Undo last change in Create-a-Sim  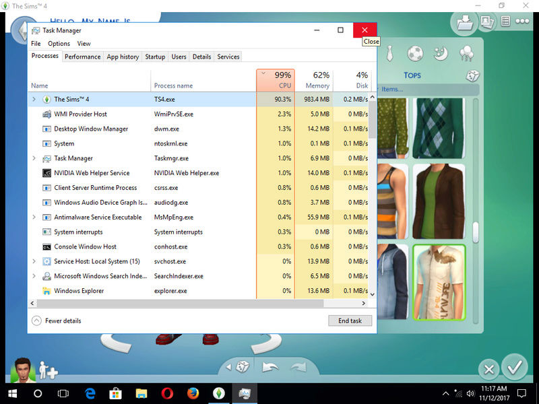pos(270,367)
